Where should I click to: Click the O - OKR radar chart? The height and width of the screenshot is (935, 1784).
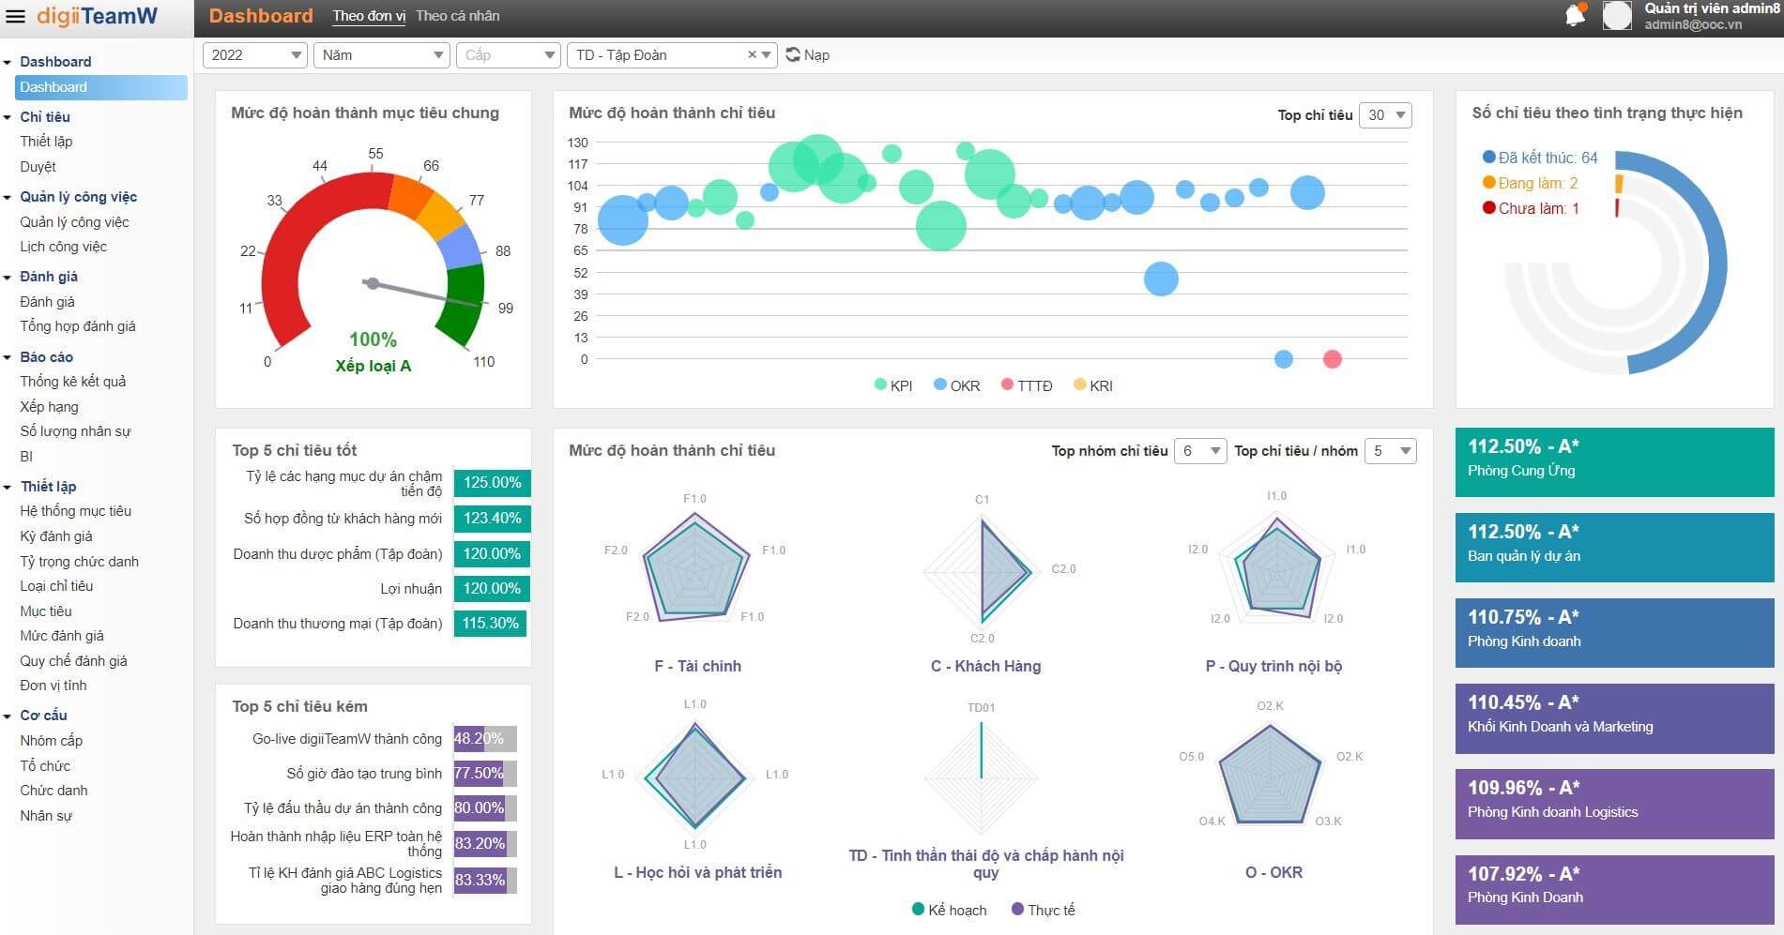[1271, 775]
